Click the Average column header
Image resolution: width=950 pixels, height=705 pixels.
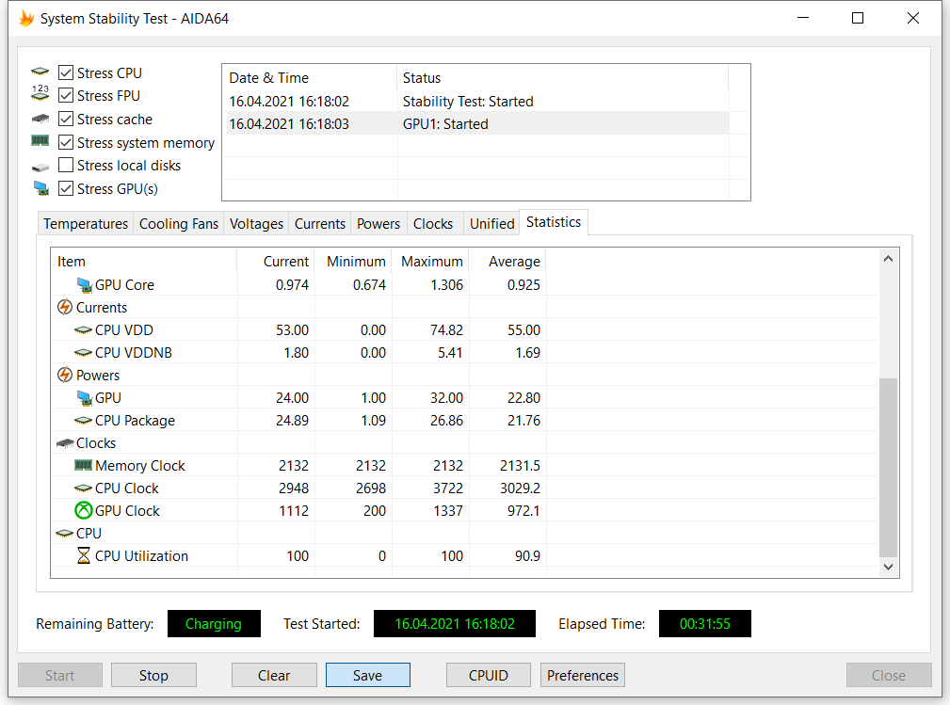[507, 262]
